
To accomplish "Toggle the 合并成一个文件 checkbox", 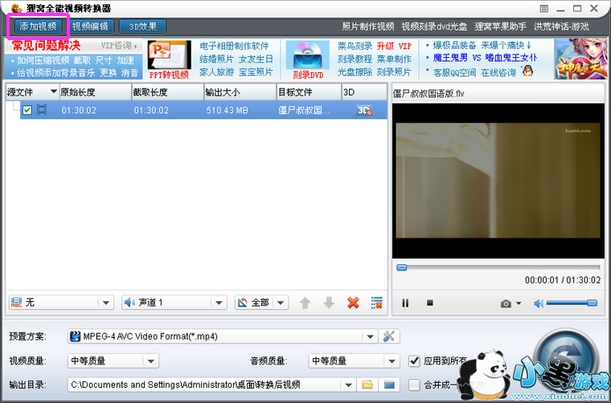I will [x=414, y=385].
